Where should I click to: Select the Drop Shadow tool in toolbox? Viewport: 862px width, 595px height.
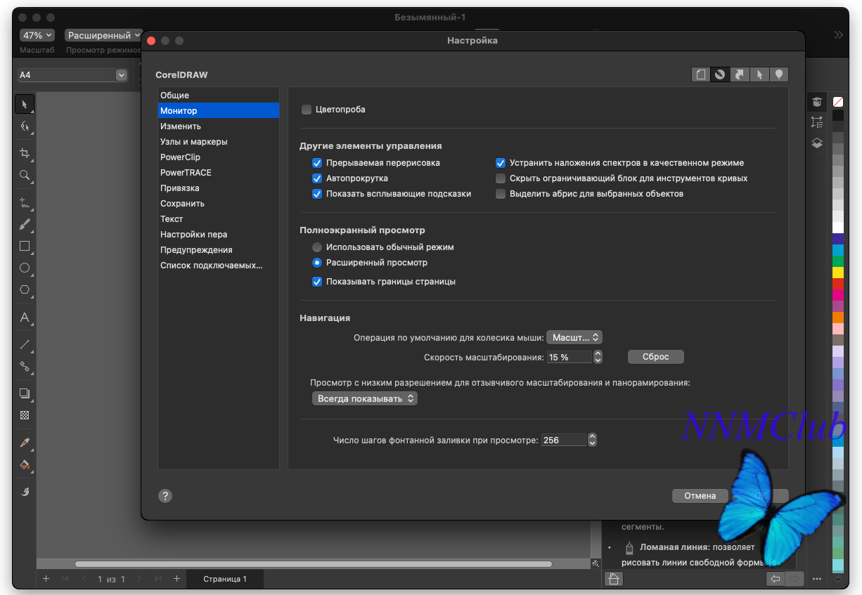(25, 393)
